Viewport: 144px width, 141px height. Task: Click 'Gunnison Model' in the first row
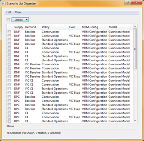tap(119, 32)
